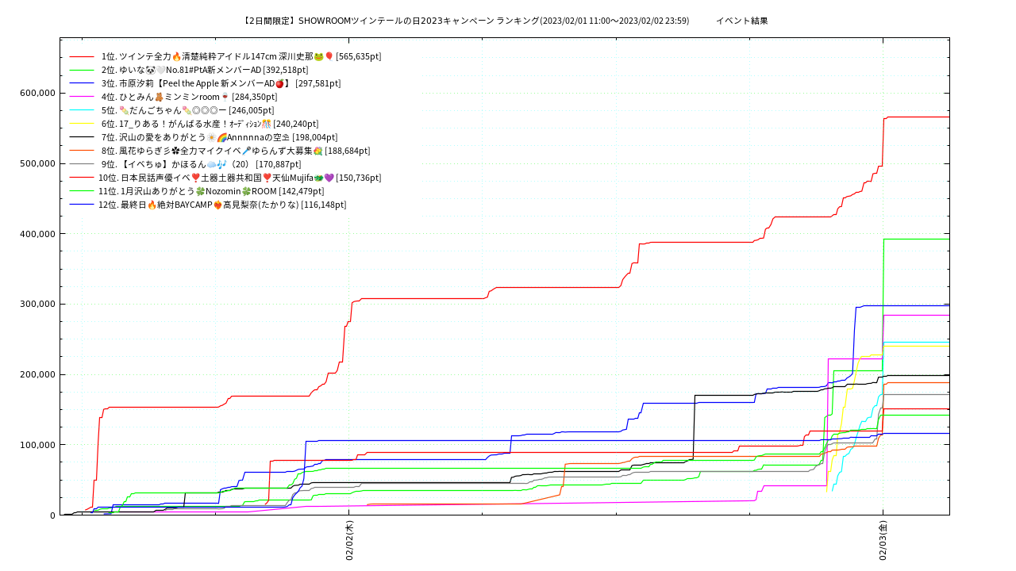Click red line sample beside the 1位 legend entry

point(82,56)
